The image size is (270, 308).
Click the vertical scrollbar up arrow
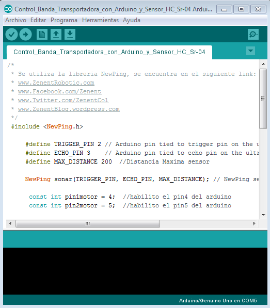point(263,64)
